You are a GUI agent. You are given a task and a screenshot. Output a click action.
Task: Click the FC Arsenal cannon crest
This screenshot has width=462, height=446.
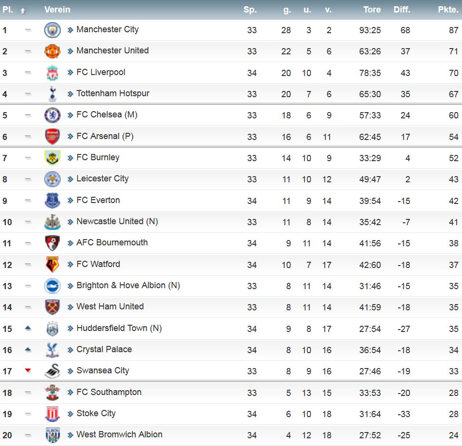pyautogui.click(x=52, y=136)
